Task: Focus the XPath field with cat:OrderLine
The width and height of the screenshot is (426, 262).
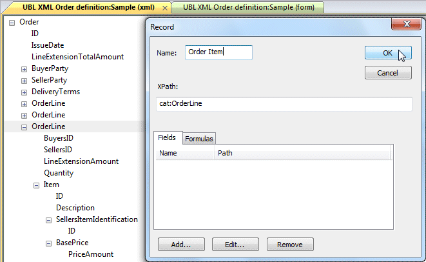Action: (x=284, y=104)
